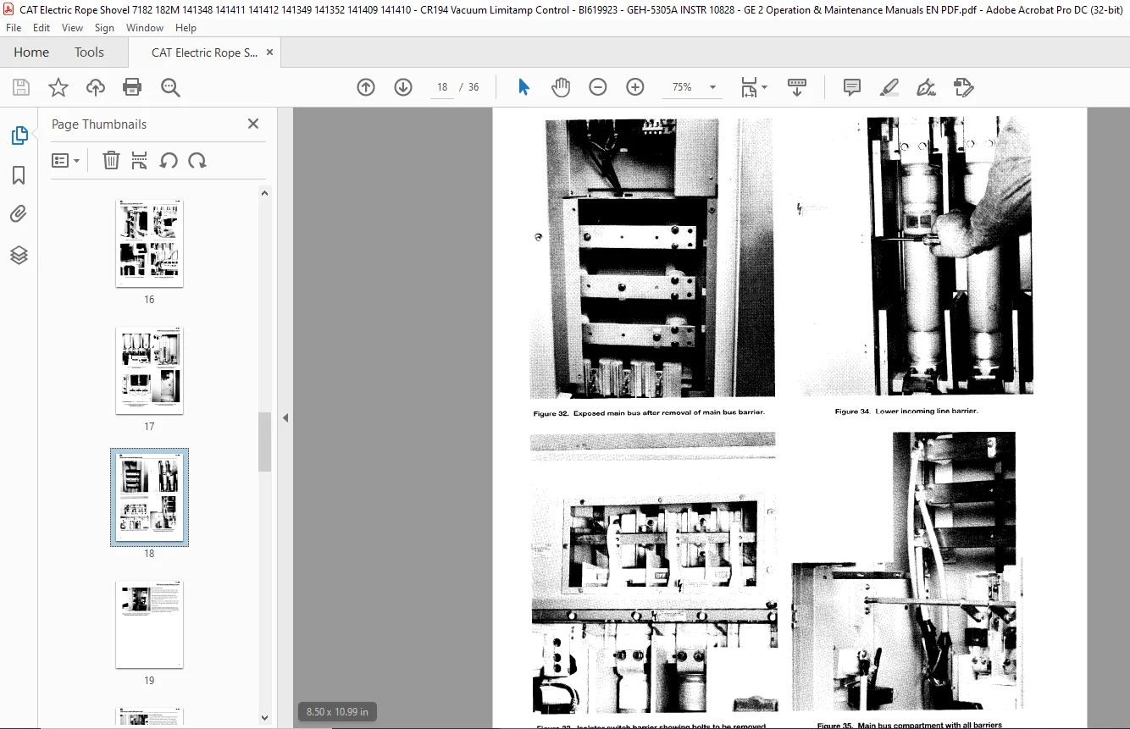Click the total page count 36 label

pyautogui.click(x=474, y=87)
